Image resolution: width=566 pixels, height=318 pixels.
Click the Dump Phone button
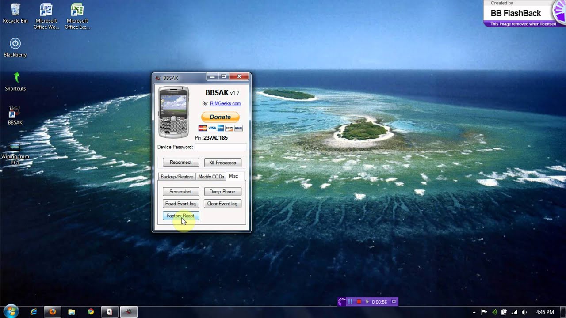(x=222, y=192)
